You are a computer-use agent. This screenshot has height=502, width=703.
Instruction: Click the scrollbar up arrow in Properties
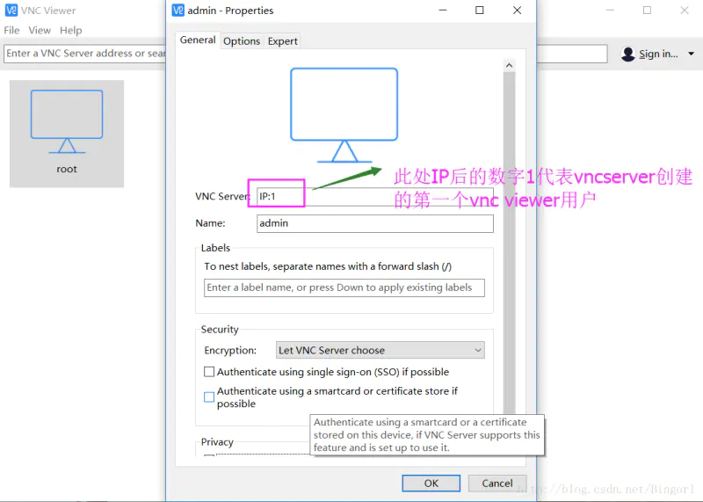click(x=509, y=66)
